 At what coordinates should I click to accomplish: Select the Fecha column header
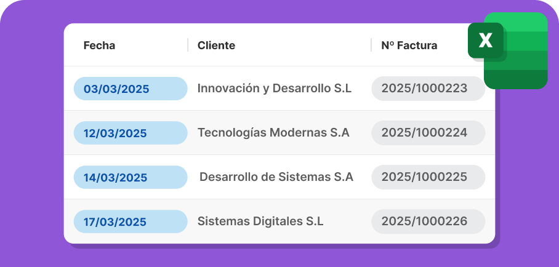[99, 46]
